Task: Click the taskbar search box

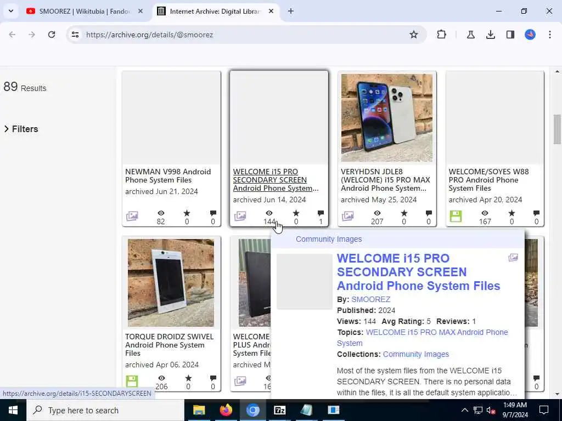Action: pyautogui.click(x=105, y=410)
